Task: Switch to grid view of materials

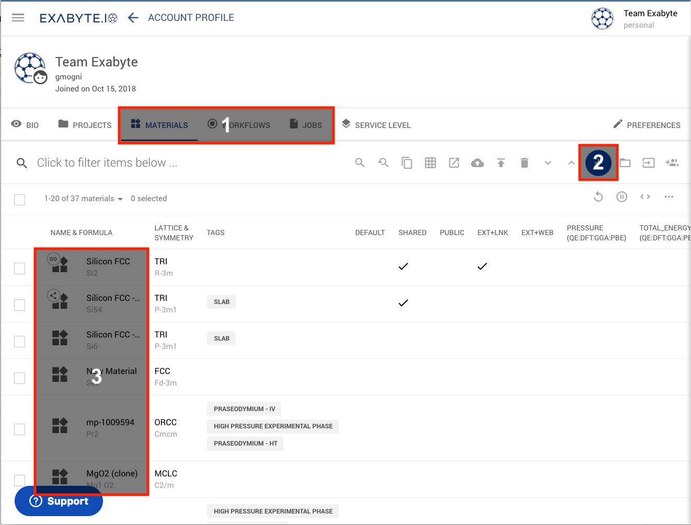Action: [430, 162]
